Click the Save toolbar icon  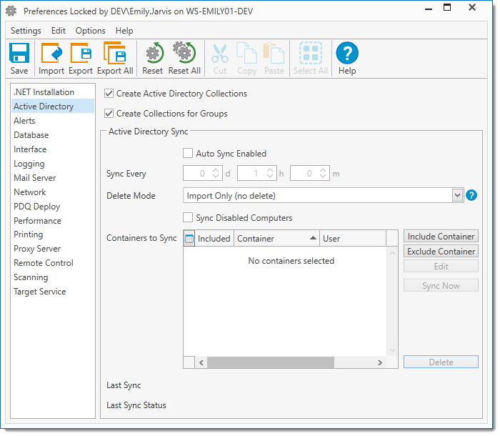click(x=19, y=54)
